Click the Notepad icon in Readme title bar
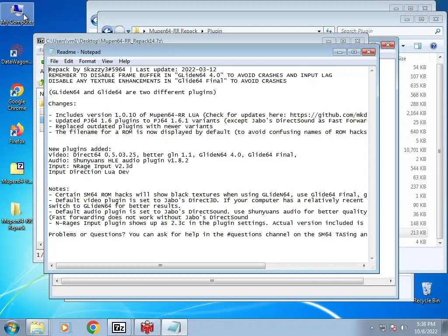Viewport: 448px width, 336px height. click(x=52, y=52)
